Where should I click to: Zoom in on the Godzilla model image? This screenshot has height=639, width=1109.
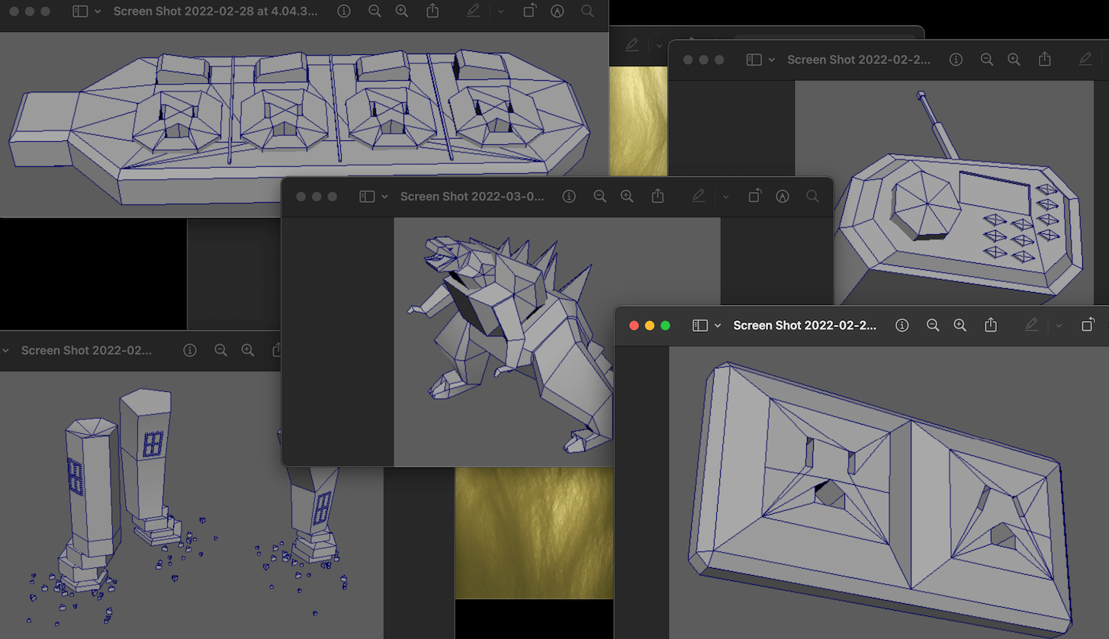(x=627, y=197)
